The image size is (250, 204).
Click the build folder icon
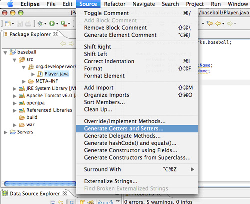(x=22, y=118)
